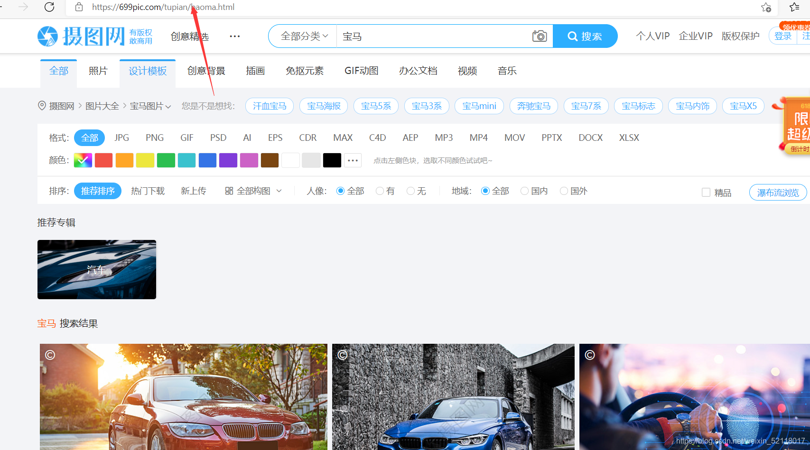Click the 汗血宝马 suggestion tag

click(270, 106)
